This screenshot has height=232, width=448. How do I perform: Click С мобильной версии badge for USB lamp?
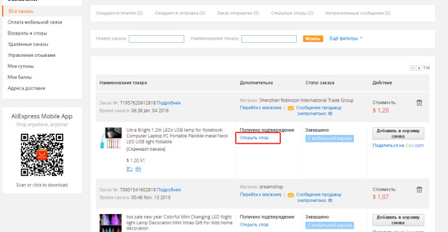[x=330, y=139]
